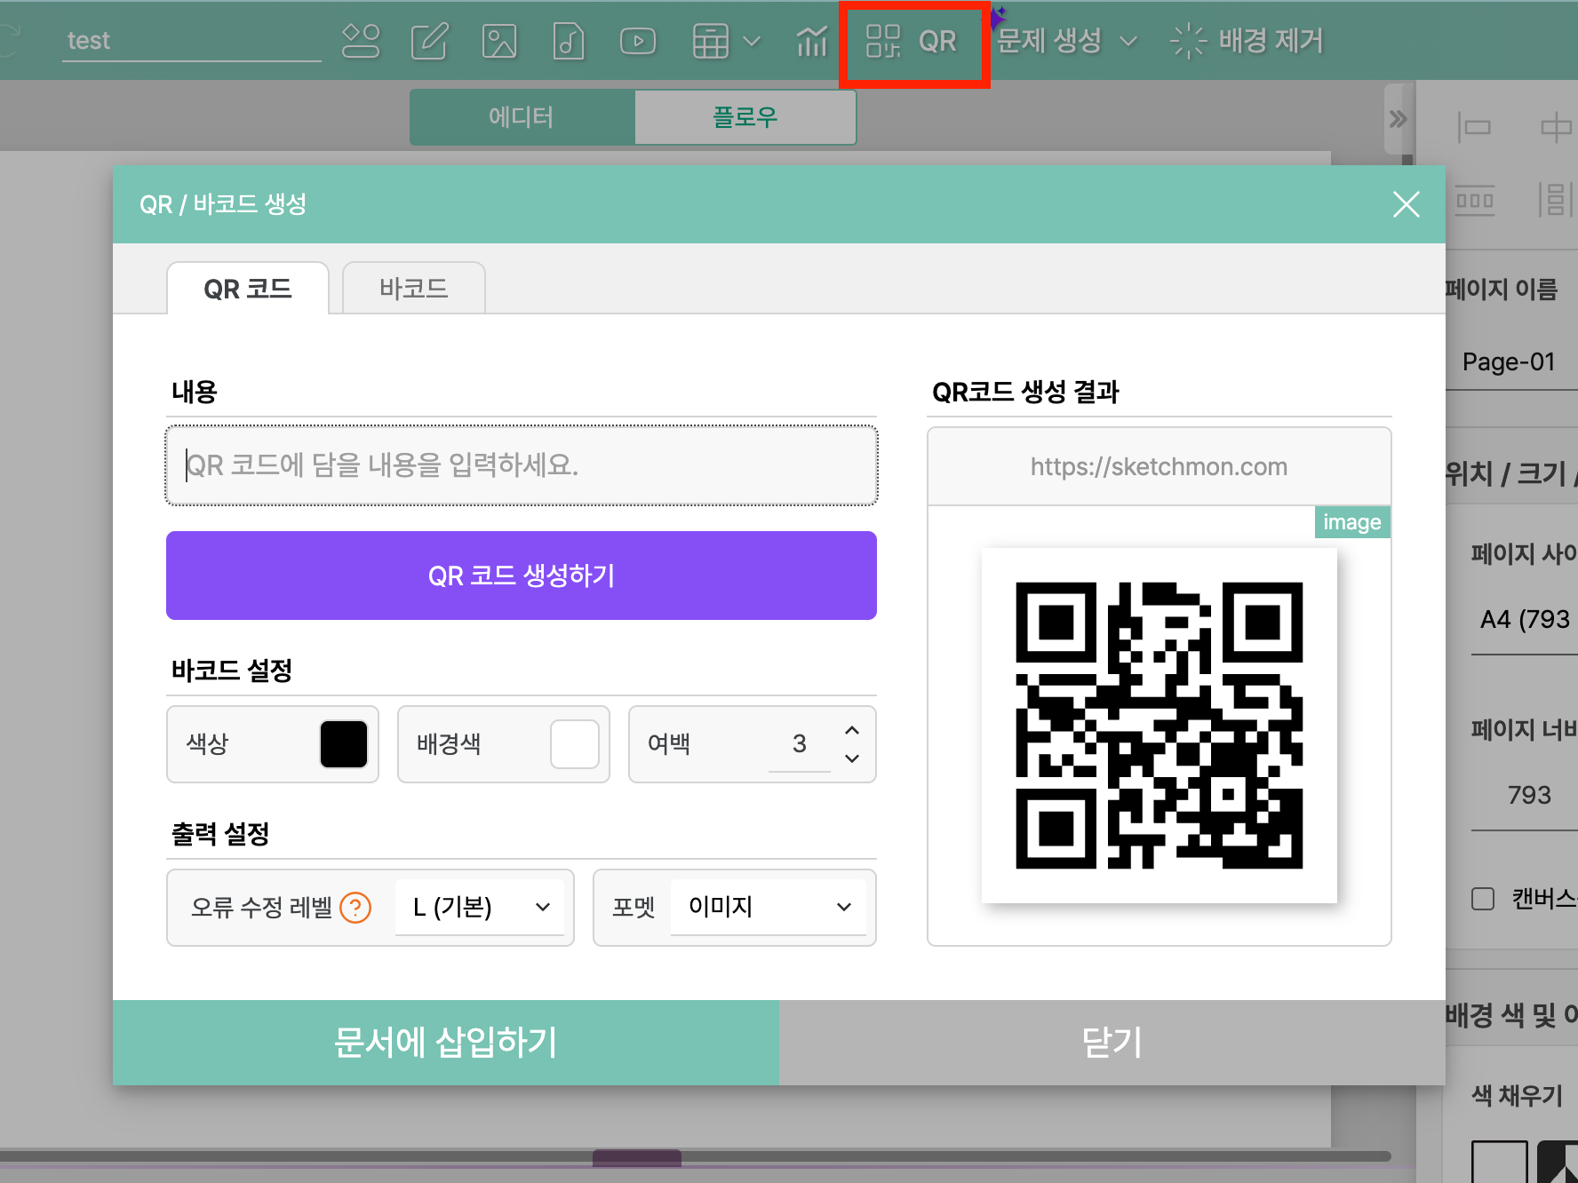The width and height of the screenshot is (1578, 1183).
Task: Click the test document title field
Action: click(191, 41)
